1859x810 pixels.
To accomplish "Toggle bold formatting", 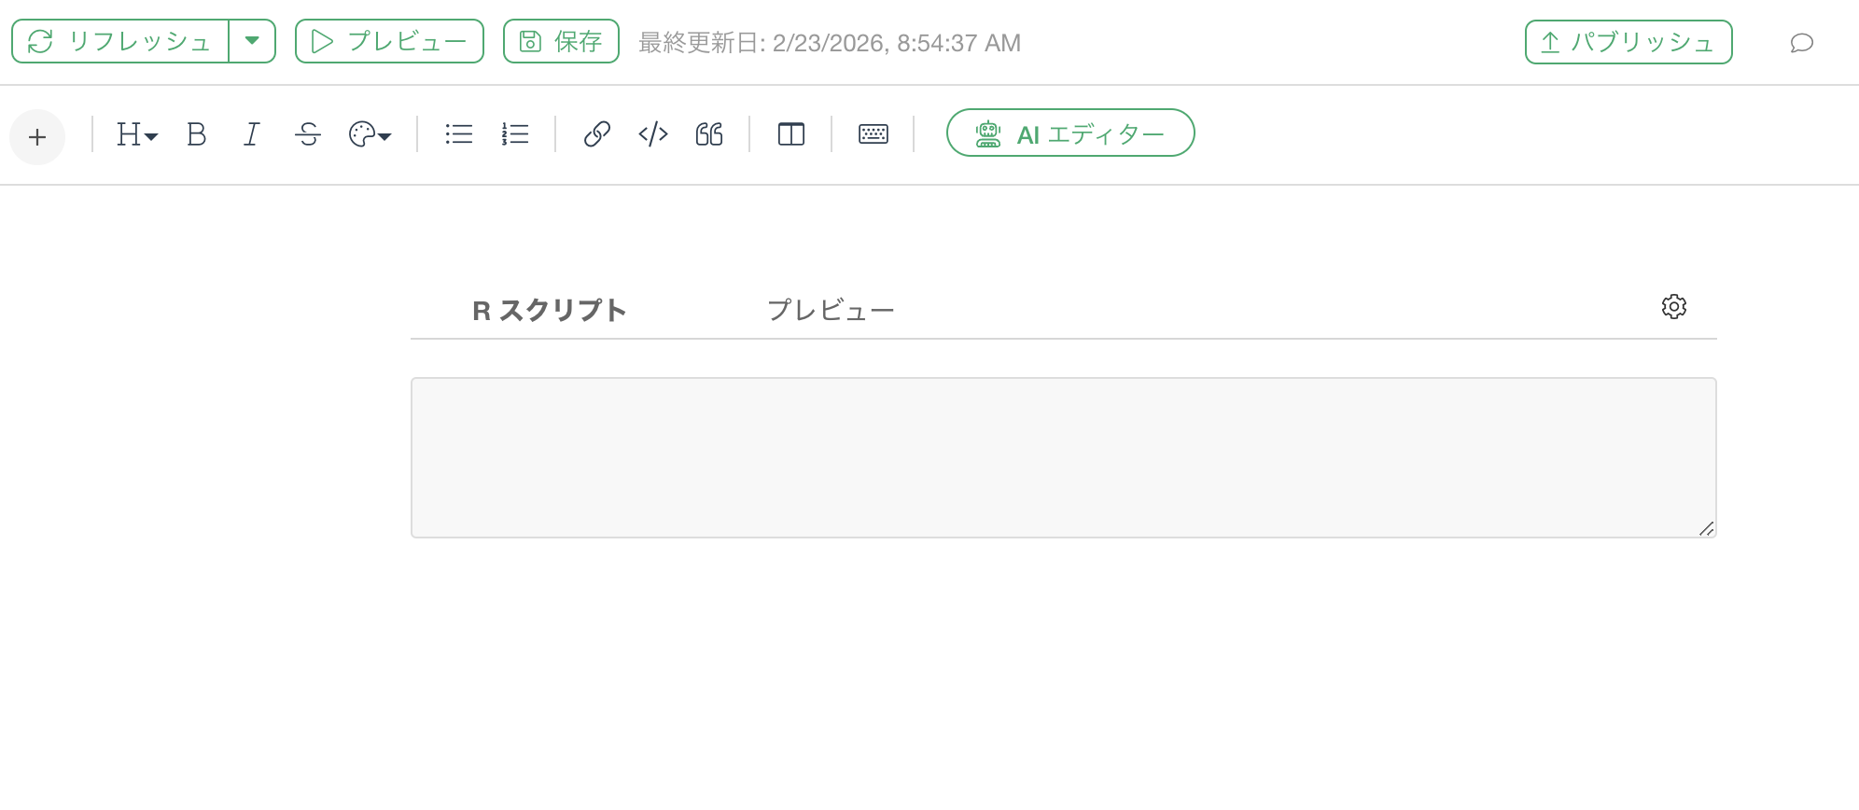I will (x=196, y=134).
